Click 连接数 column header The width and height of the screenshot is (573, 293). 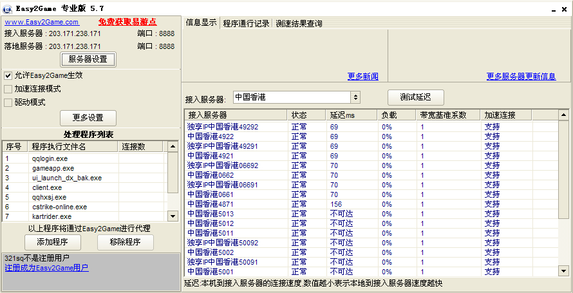pyautogui.click(x=141, y=147)
